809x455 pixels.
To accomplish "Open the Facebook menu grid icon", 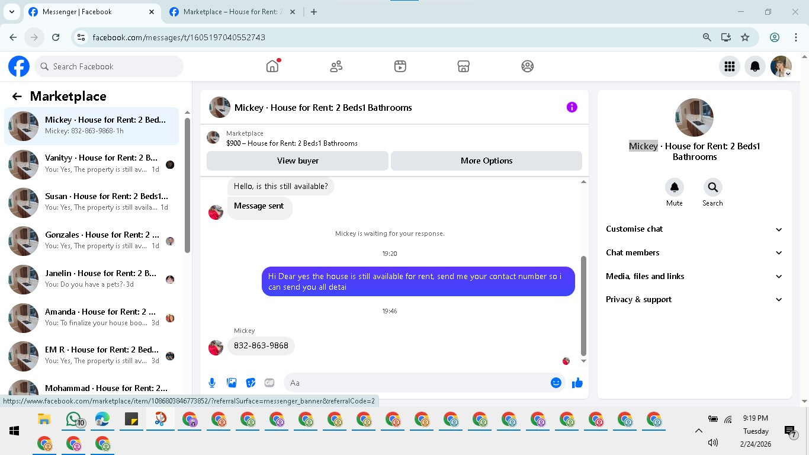I will 730,66.
